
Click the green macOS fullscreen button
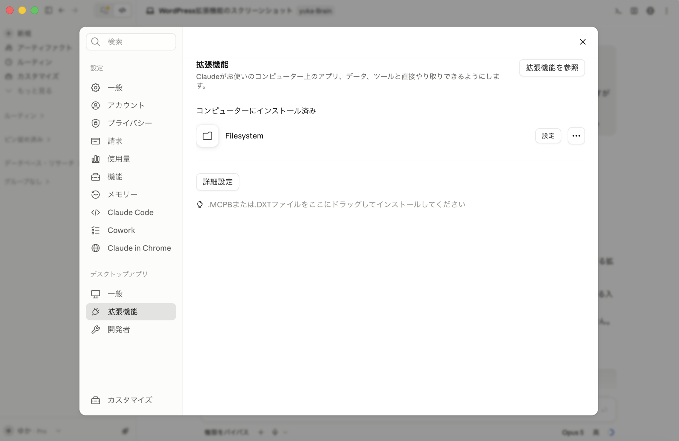click(x=34, y=10)
